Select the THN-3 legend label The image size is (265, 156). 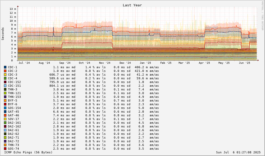(x=12, y=89)
